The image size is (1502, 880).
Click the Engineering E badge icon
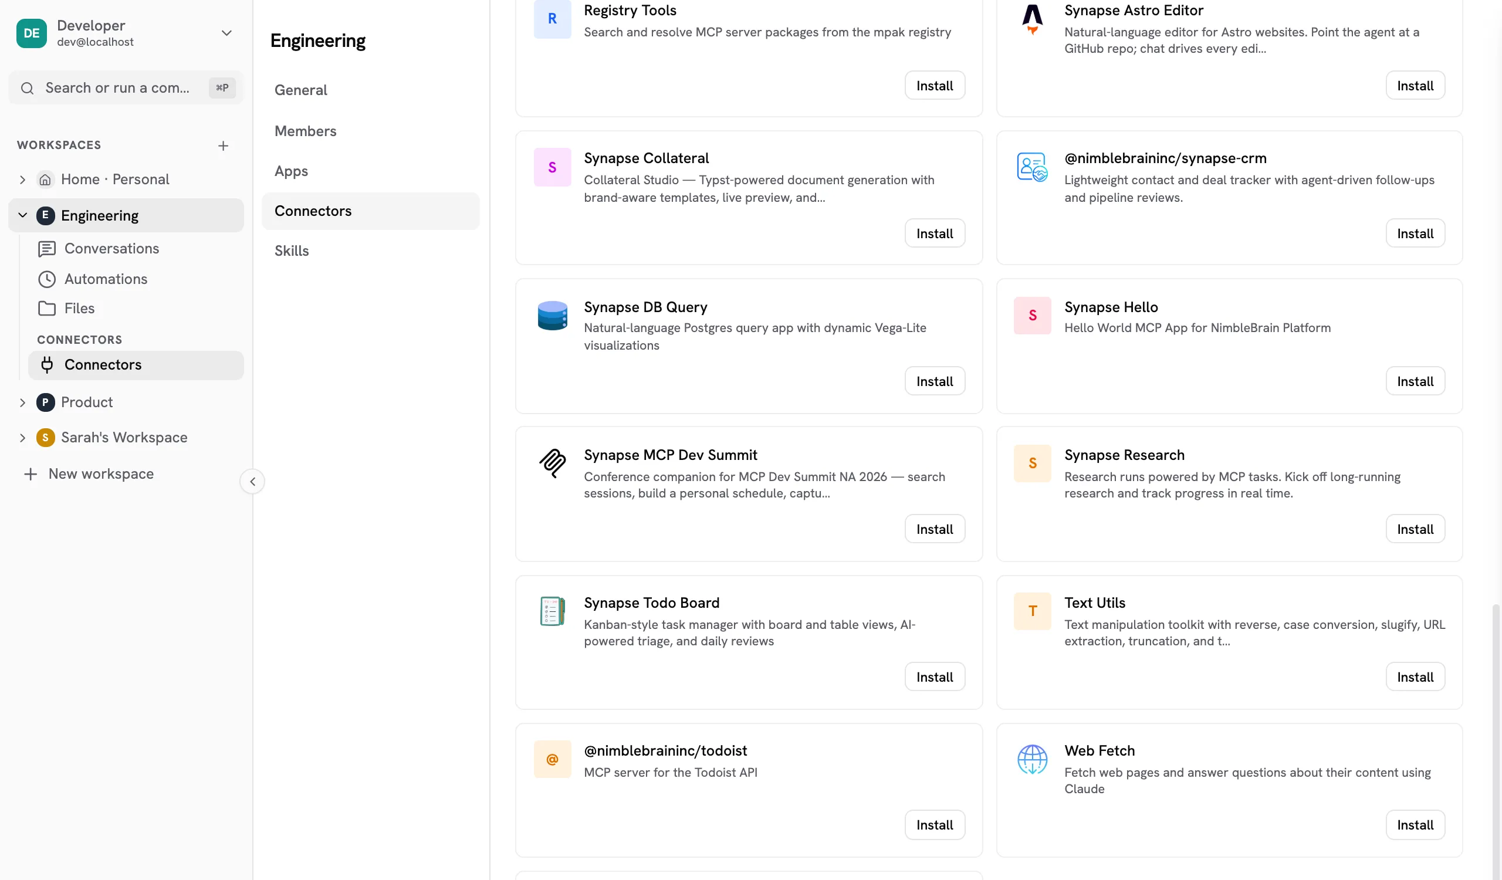[x=45, y=215]
